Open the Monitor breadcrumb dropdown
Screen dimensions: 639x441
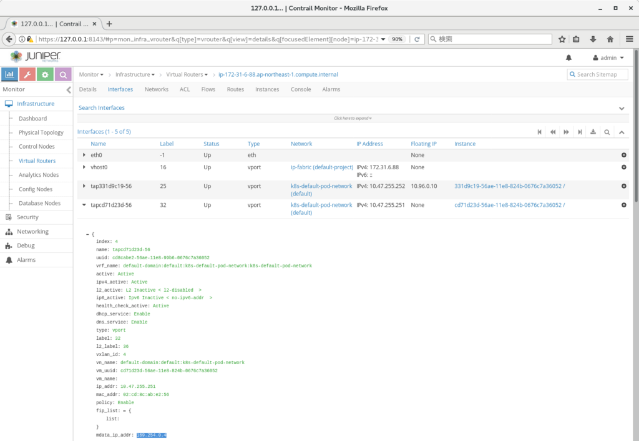click(x=91, y=75)
